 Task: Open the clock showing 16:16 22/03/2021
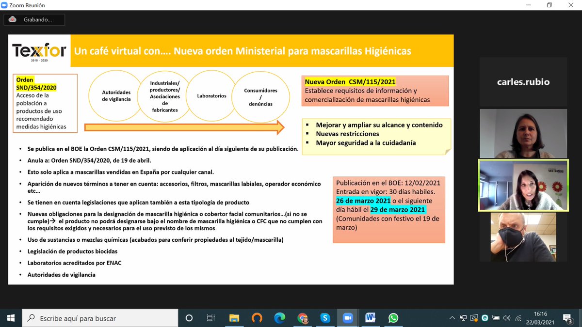[540, 318]
